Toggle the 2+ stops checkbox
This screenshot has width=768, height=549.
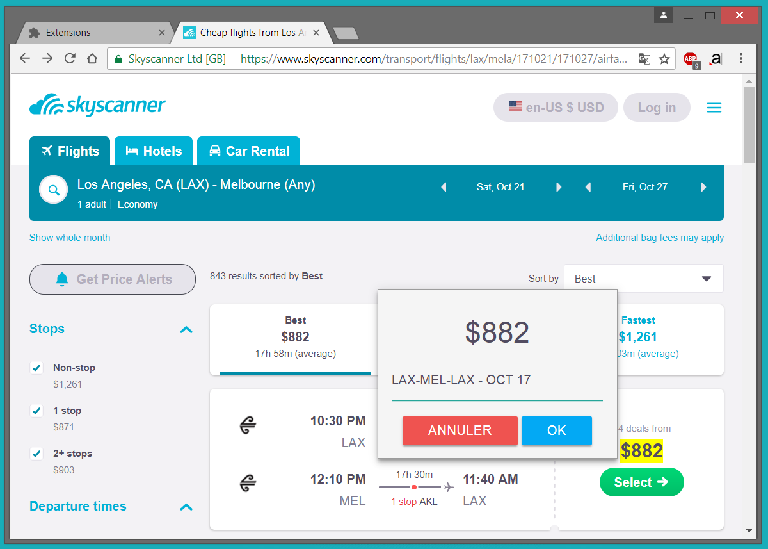36,454
